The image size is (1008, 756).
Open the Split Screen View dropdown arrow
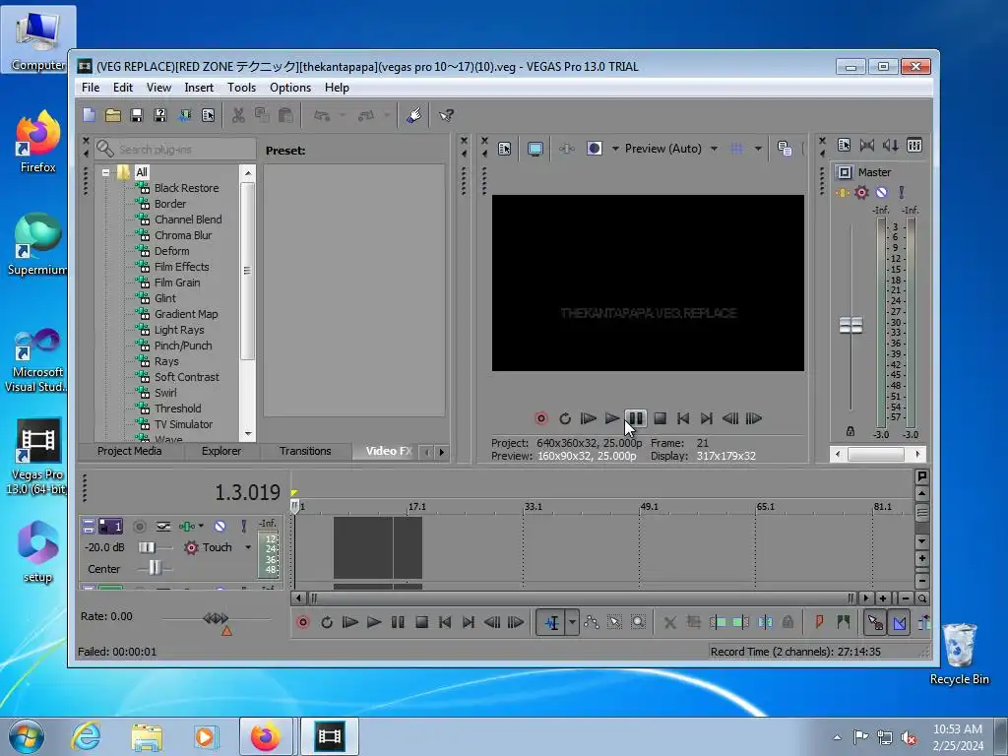coord(615,149)
